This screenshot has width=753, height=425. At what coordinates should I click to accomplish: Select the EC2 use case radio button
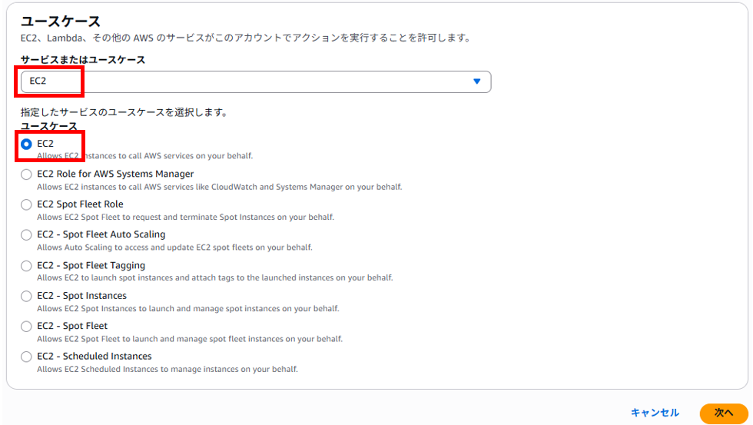[x=26, y=144]
